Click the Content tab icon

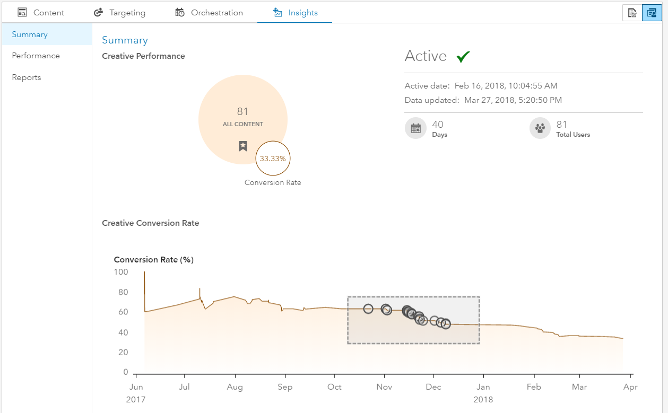click(22, 12)
